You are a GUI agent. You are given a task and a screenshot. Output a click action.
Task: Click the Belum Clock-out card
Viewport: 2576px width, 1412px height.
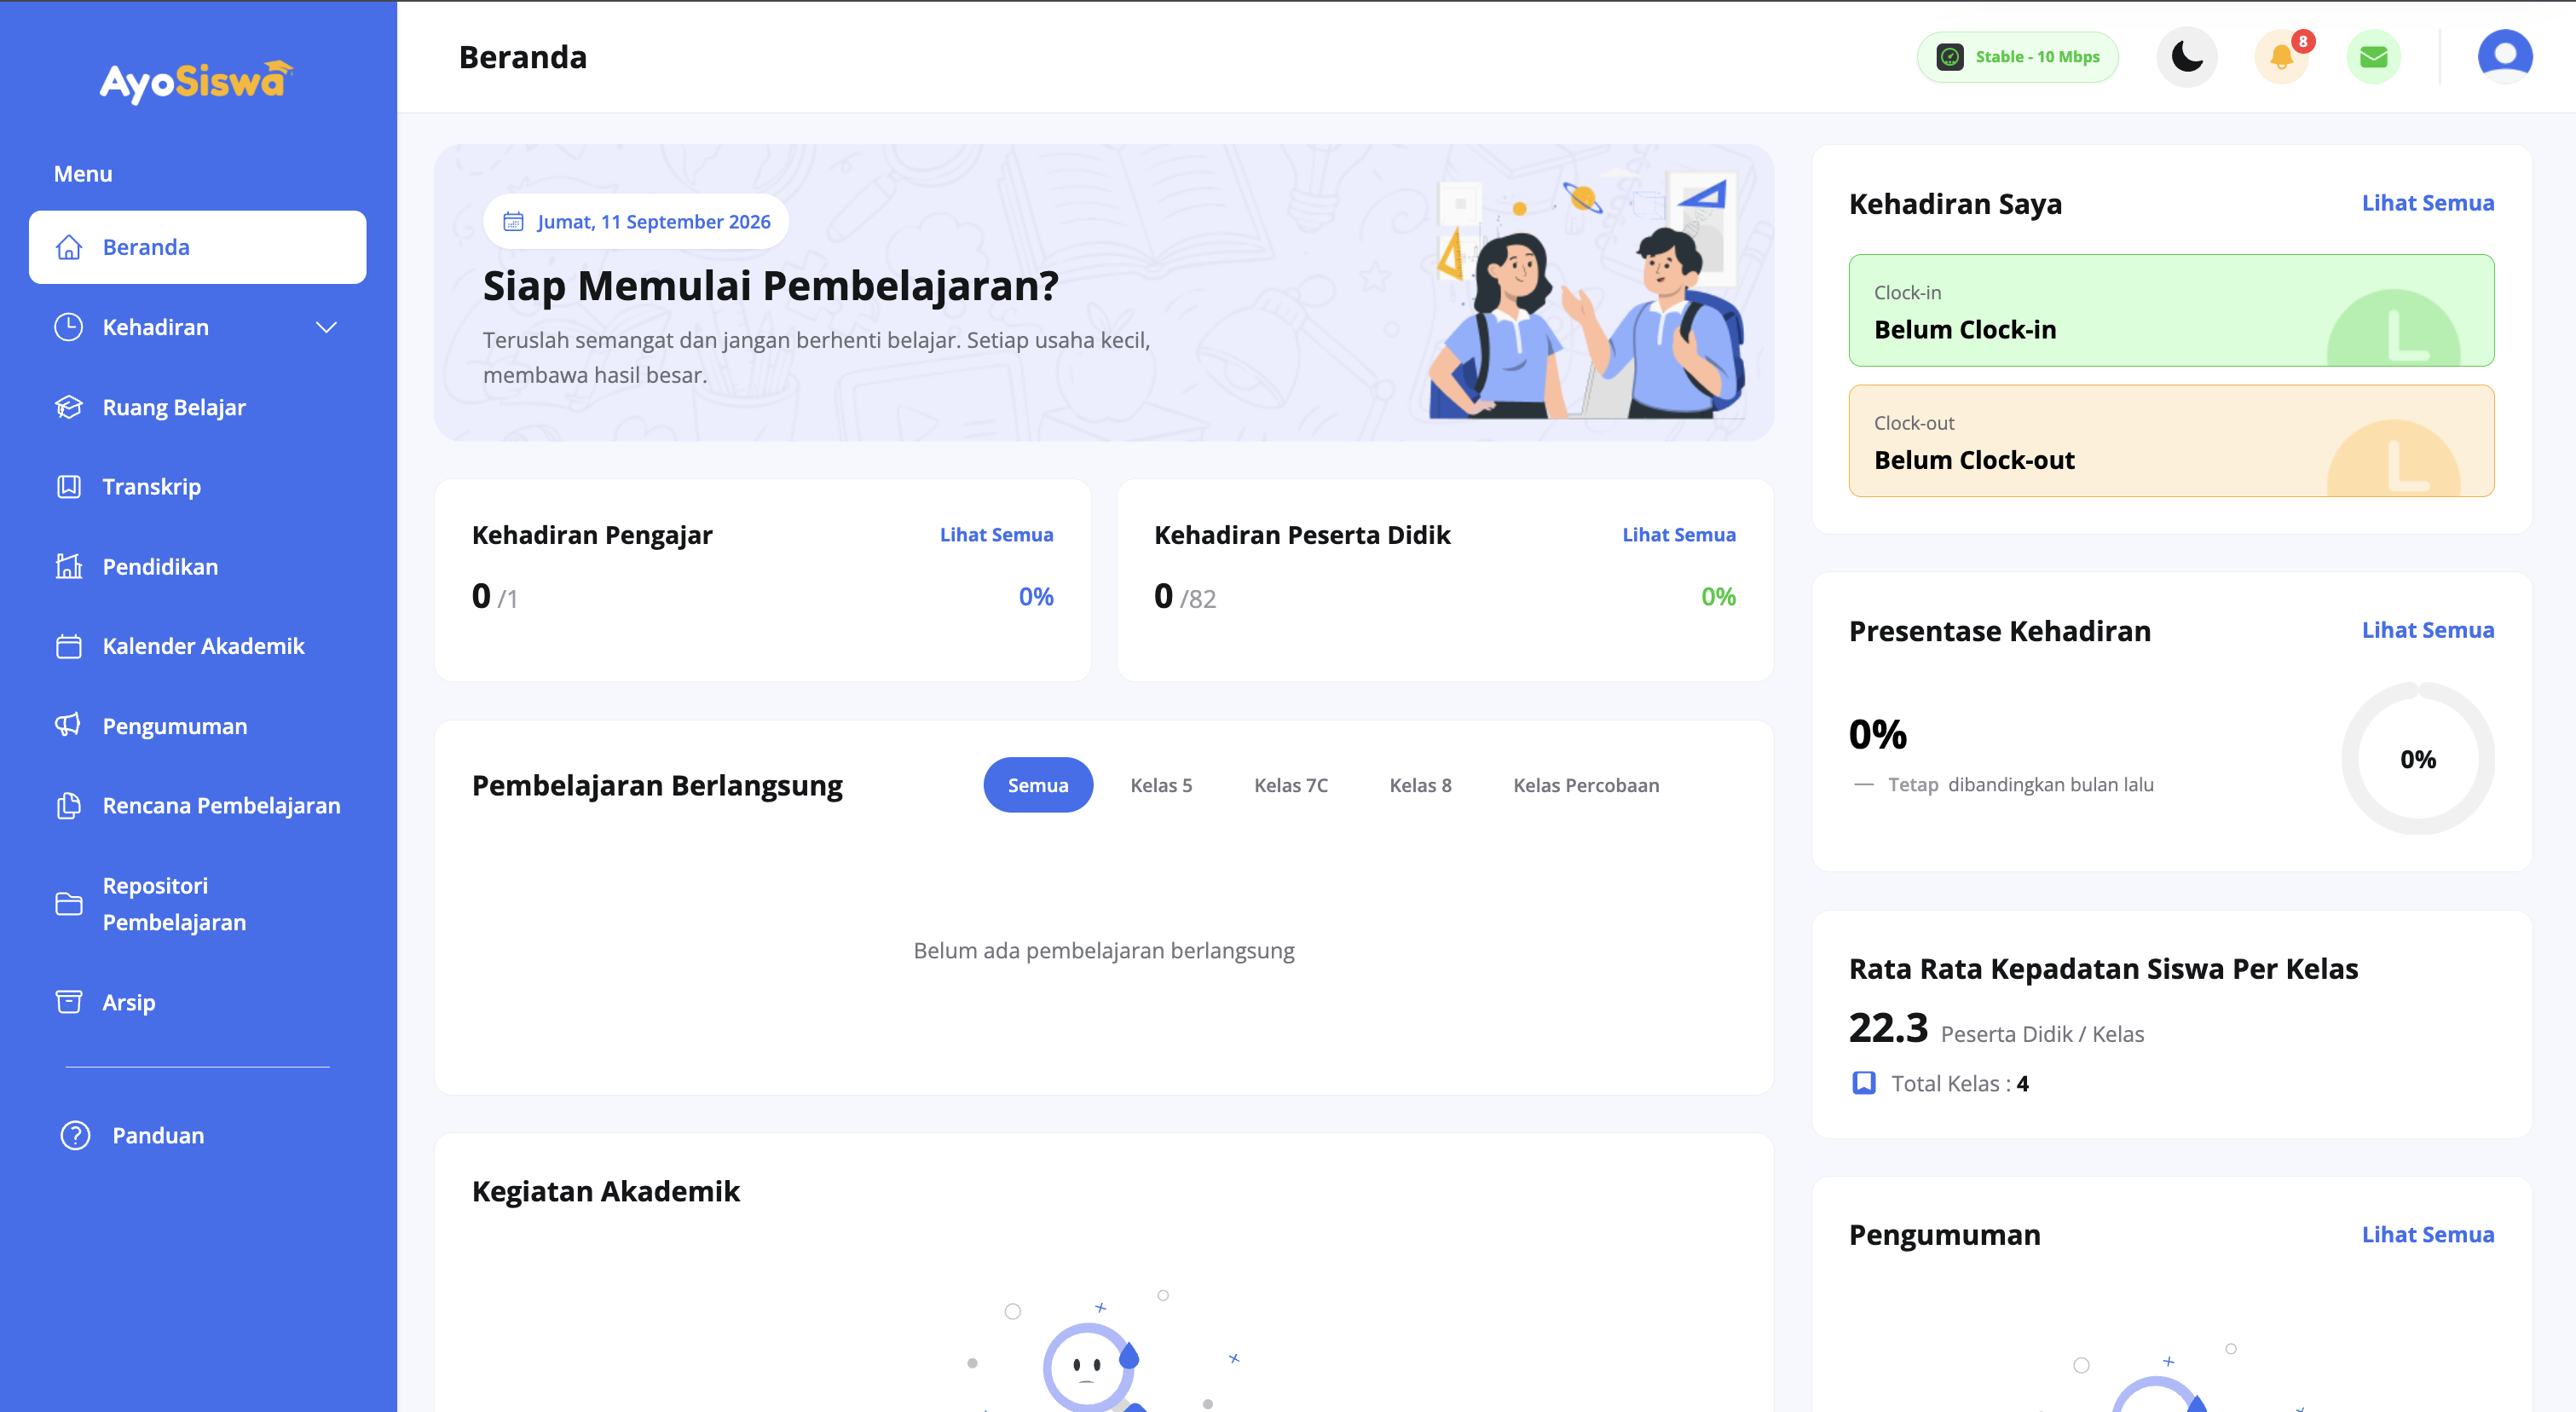pyautogui.click(x=2172, y=441)
